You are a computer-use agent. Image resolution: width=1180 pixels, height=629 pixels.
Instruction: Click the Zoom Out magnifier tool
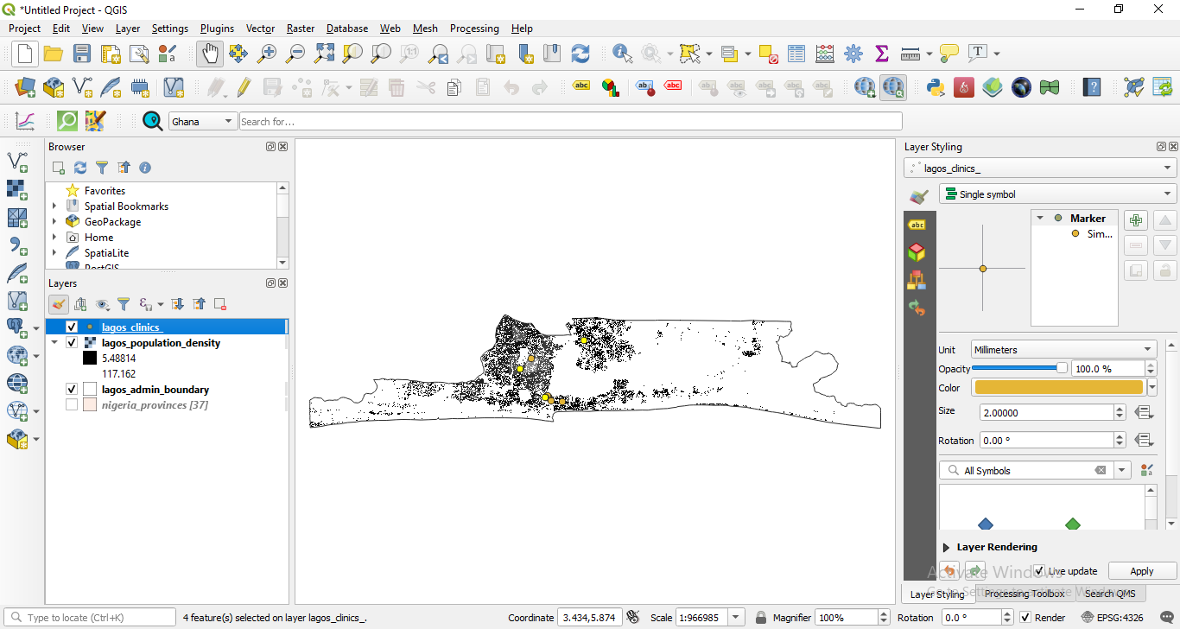tap(295, 54)
